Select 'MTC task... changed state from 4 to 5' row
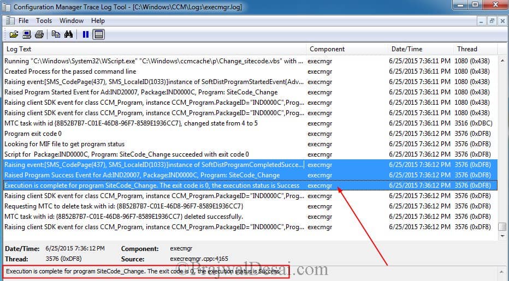The height and width of the screenshot is (281, 509). 250,123
